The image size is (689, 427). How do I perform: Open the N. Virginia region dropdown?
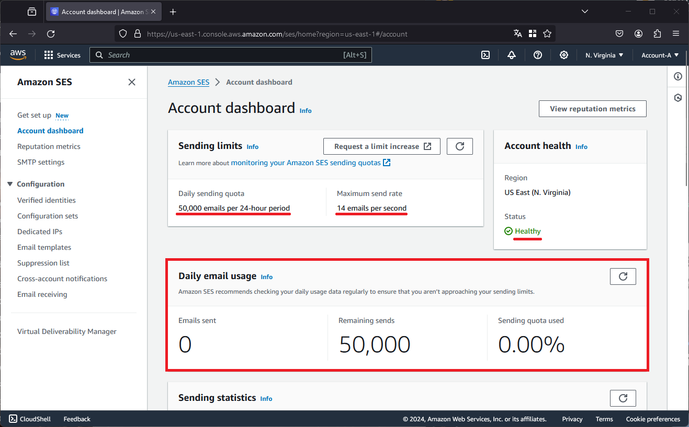(604, 55)
